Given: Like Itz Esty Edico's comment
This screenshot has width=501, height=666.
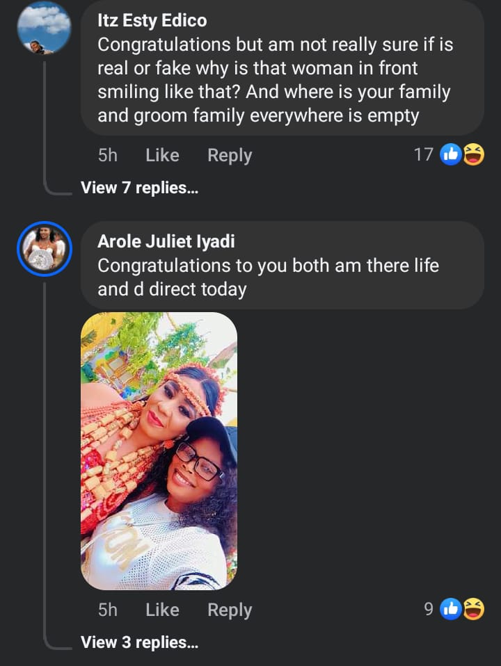Looking at the screenshot, I should [162, 155].
